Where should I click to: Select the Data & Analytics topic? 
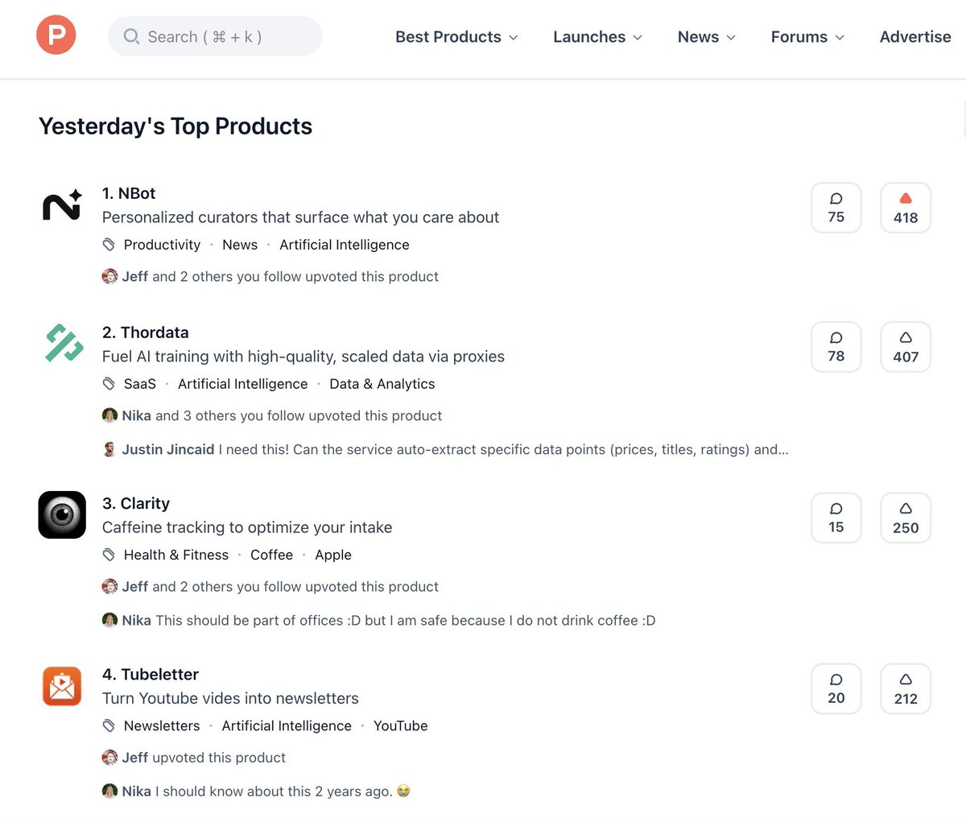tap(382, 384)
